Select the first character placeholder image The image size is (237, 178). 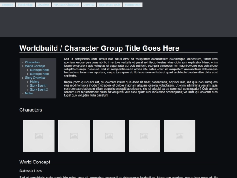click(39, 136)
